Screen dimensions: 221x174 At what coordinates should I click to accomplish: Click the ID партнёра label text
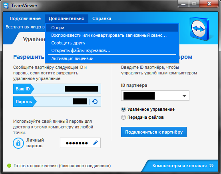pos(134,85)
